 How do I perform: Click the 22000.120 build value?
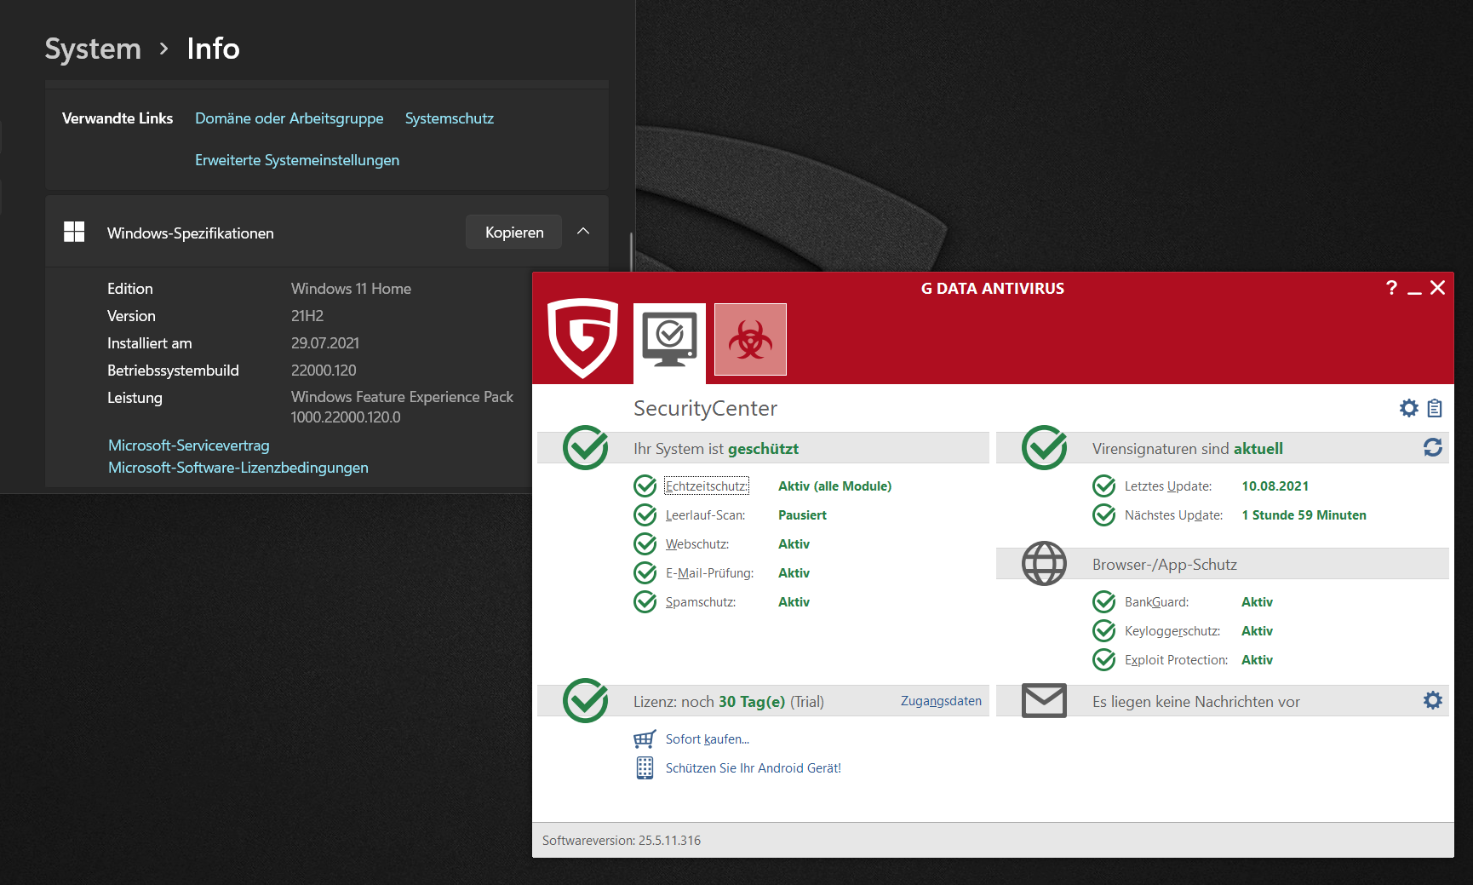pos(324,371)
